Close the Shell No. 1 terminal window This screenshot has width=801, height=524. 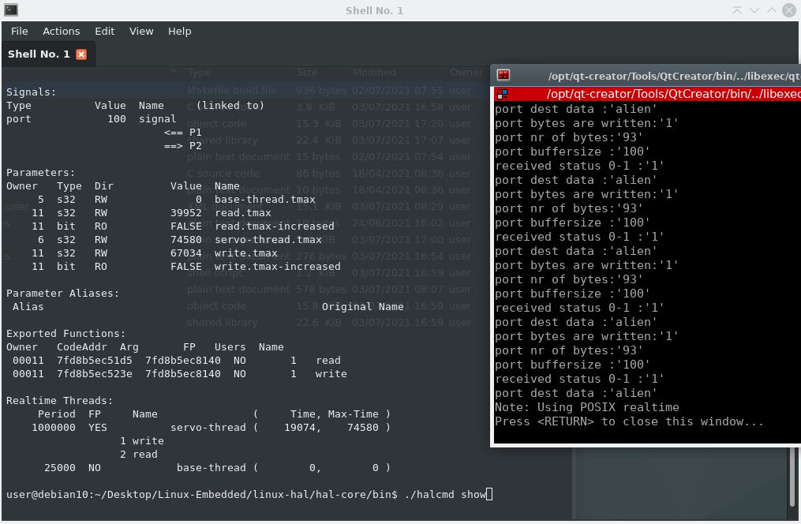790,10
